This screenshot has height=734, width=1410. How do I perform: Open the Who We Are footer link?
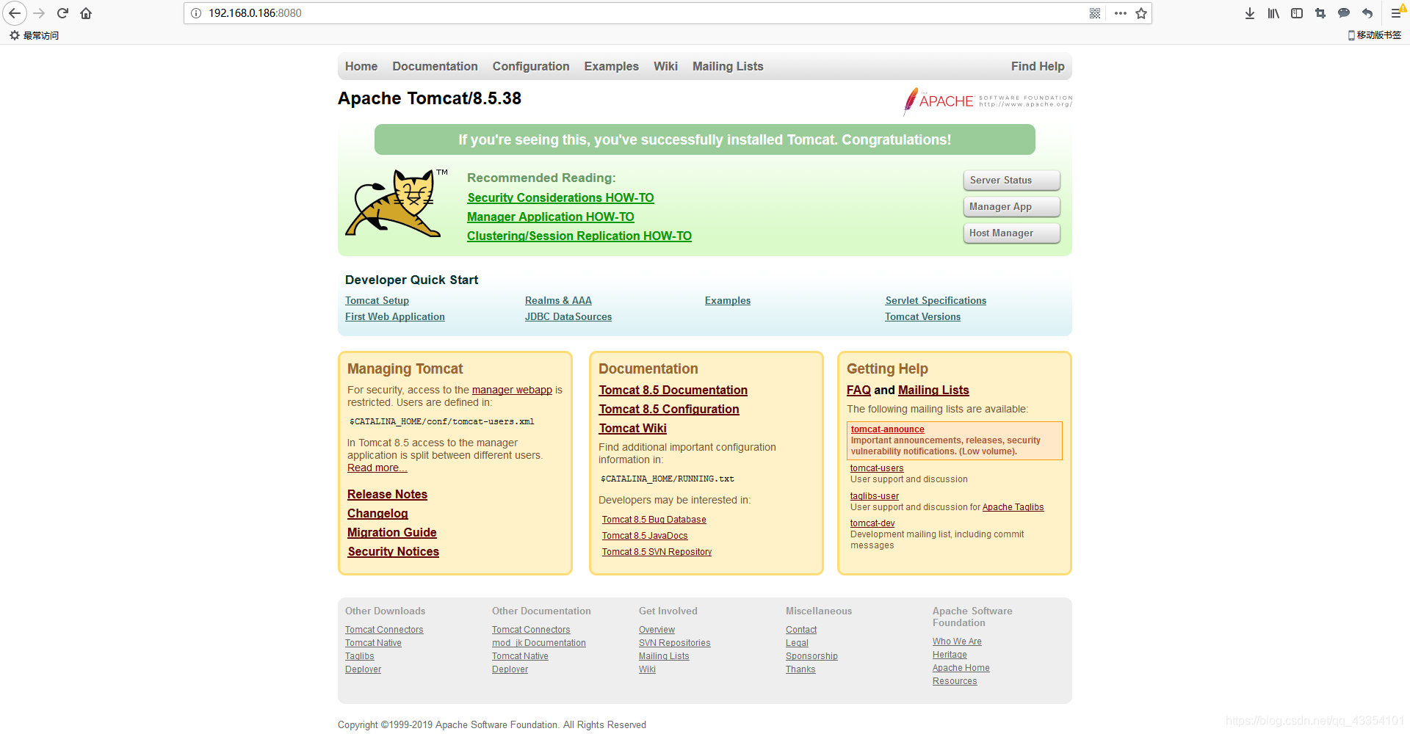point(957,642)
